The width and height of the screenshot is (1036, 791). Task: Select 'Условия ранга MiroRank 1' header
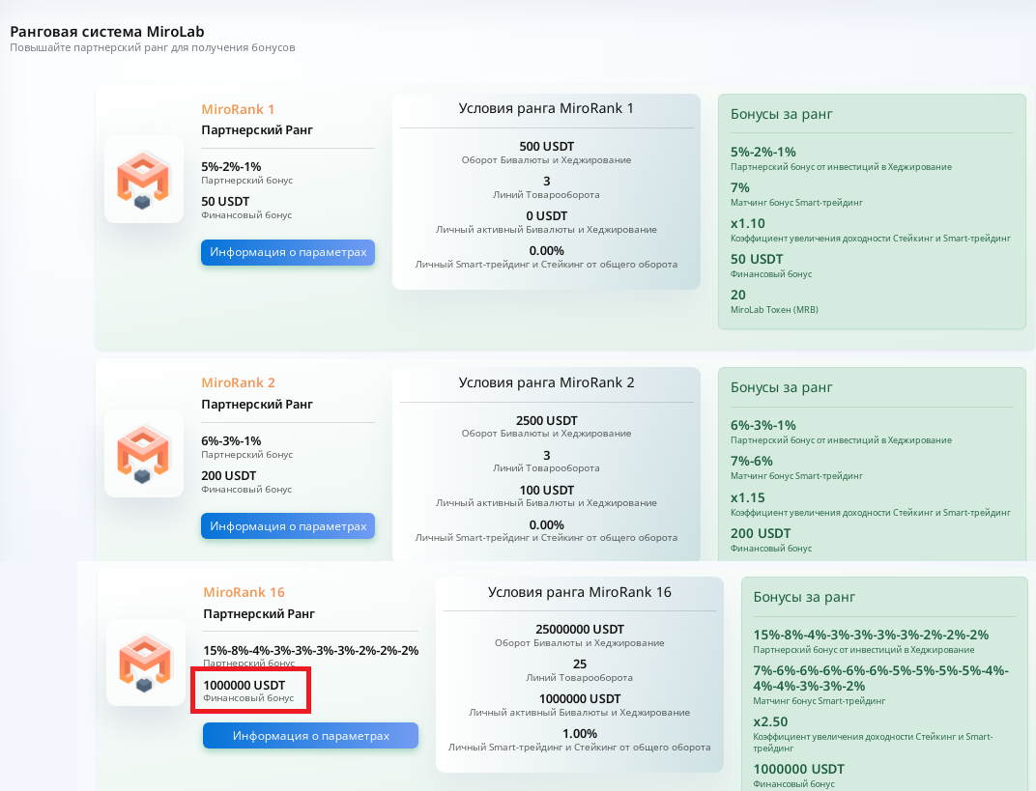[x=546, y=108]
